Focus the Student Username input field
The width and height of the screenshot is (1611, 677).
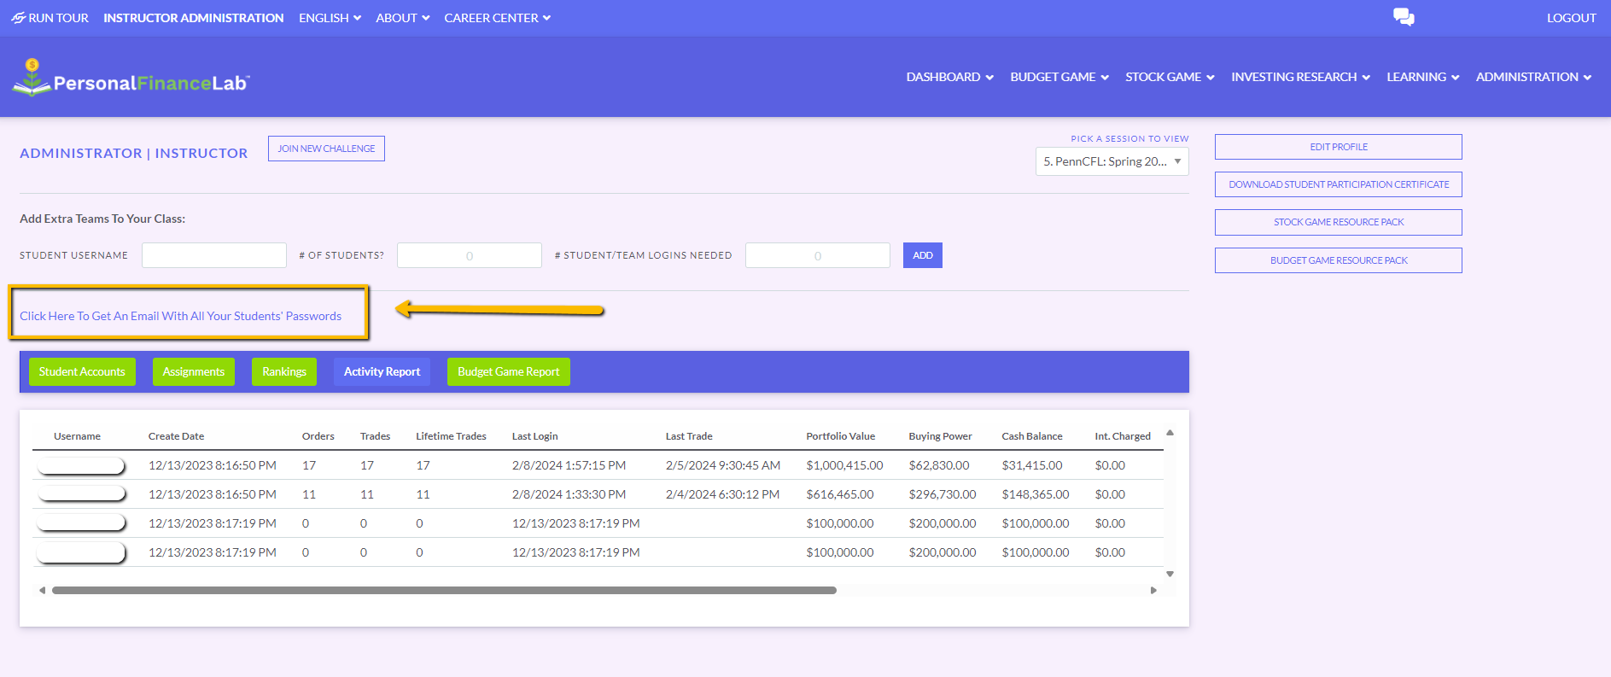[214, 255]
